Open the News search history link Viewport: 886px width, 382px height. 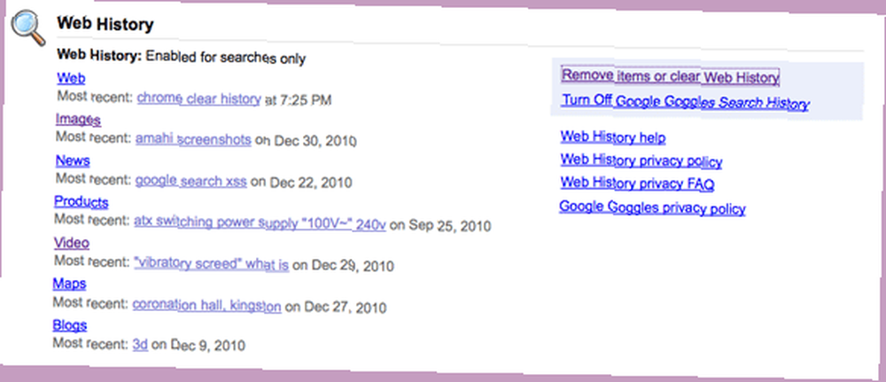[x=73, y=161]
